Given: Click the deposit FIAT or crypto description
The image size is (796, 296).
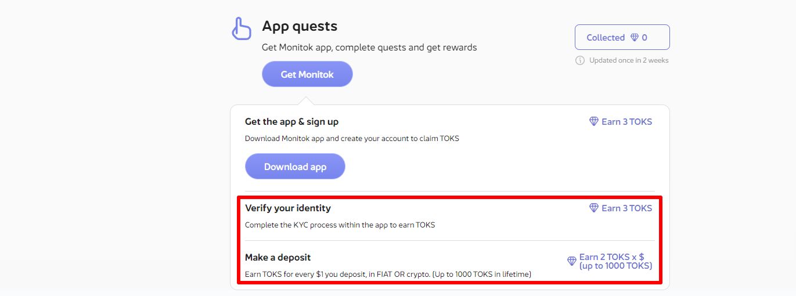Looking at the screenshot, I should coord(388,274).
